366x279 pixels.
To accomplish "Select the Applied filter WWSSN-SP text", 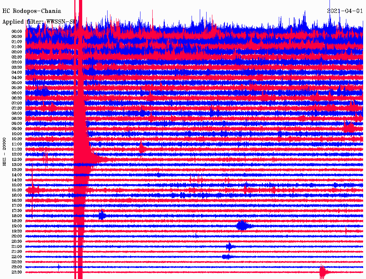I will 39,21.
